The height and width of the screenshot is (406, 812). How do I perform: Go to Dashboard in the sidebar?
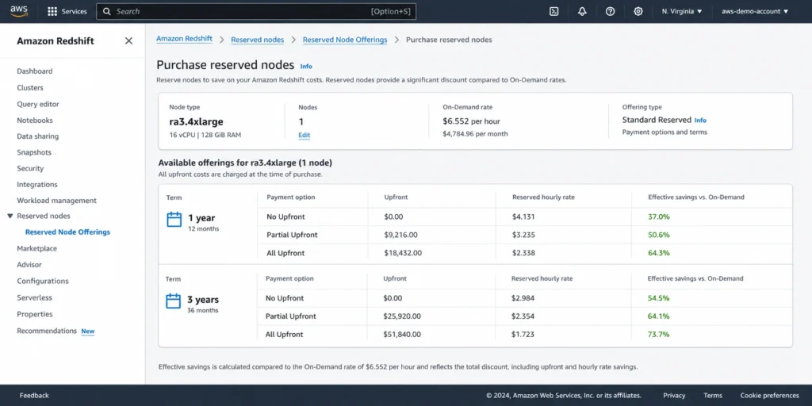coord(35,71)
